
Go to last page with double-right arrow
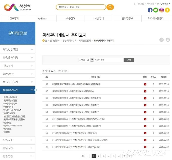[130, 156]
